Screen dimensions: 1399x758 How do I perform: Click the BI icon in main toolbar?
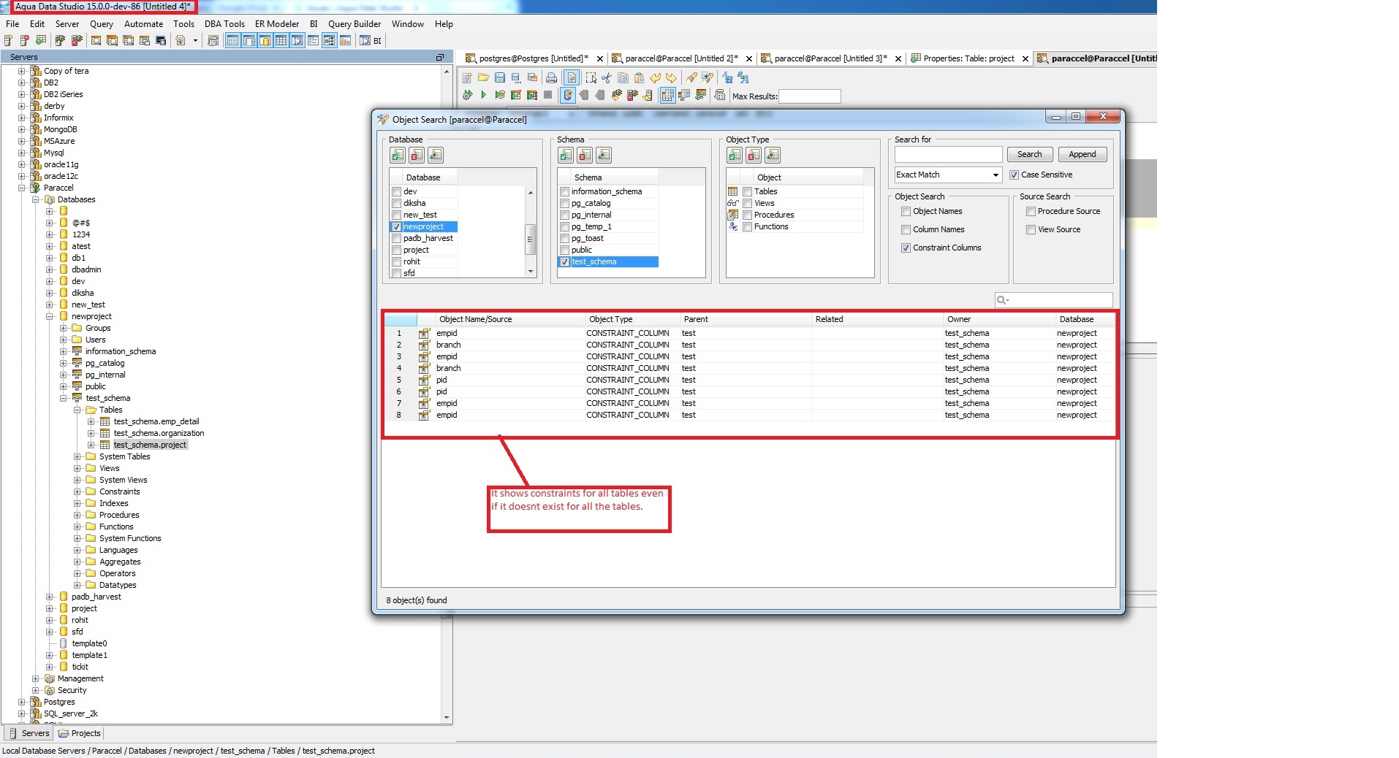point(371,41)
